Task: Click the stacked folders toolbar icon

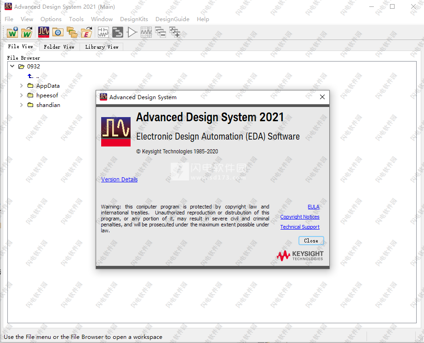Action: 72,33
